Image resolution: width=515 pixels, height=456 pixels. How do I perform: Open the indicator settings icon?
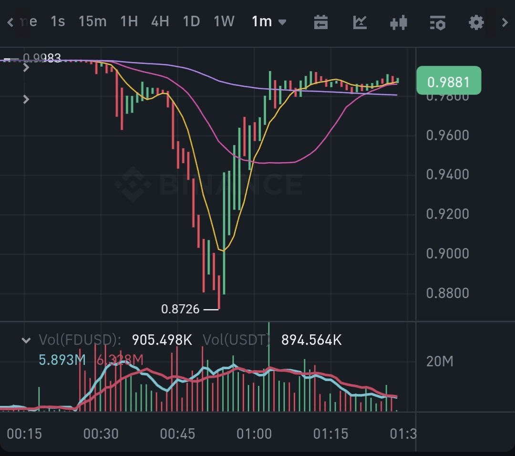click(x=437, y=22)
